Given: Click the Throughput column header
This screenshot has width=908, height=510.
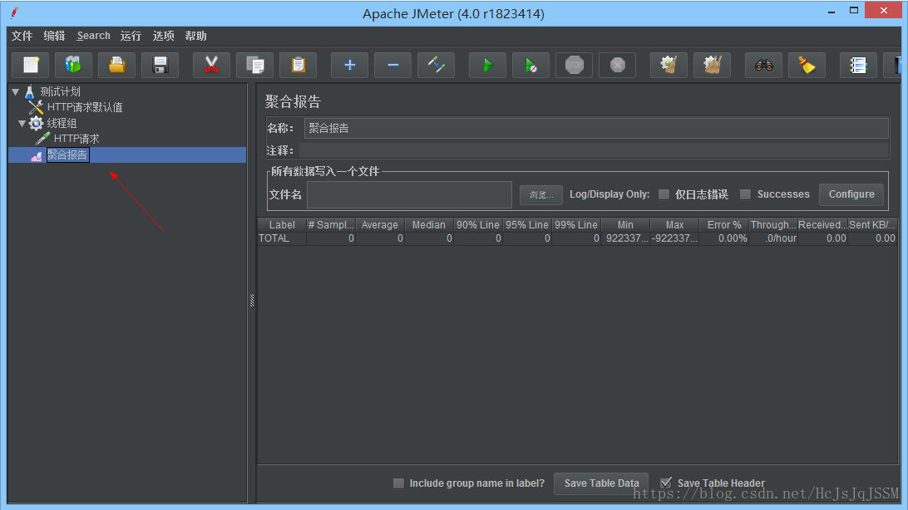Looking at the screenshot, I should 773,225.
